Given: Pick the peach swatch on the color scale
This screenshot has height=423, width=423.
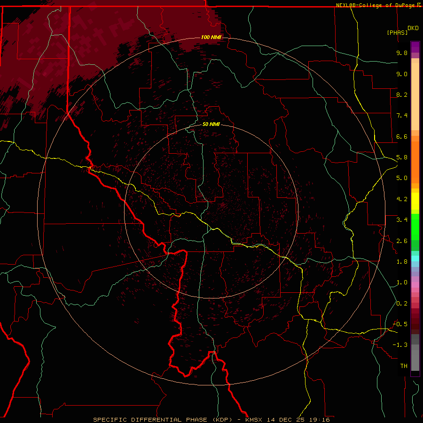Looking at the screenshot, I should pyautogui.click(x=415, y=96).
